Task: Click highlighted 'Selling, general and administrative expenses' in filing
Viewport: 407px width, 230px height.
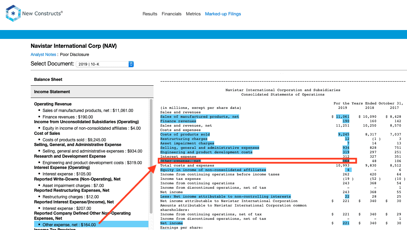Action: 210,148
